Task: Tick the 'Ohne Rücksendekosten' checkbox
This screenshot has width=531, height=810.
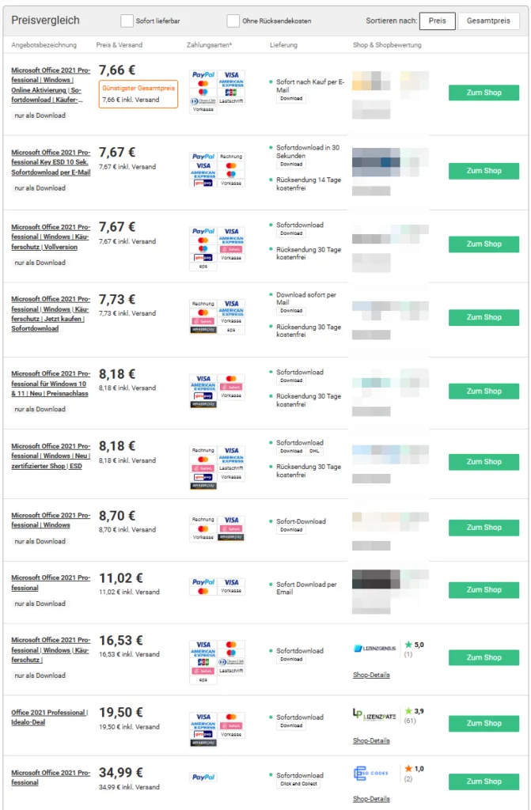Action: pos(233,21)
